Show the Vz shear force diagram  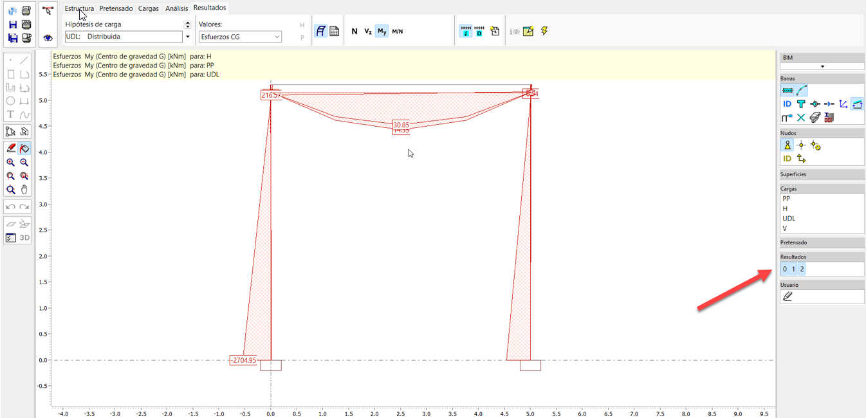(368, 30)
